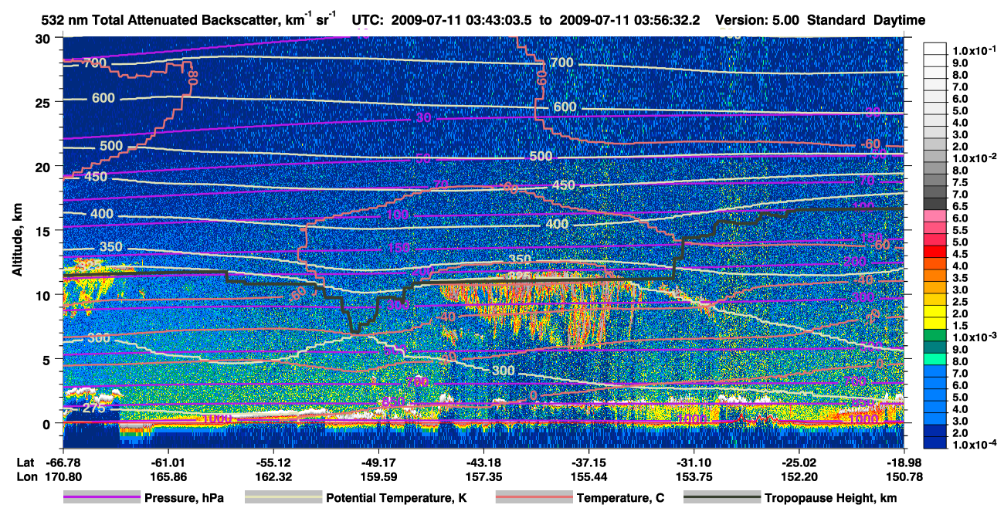Click the Temperature, C legend line swatch
This screenshot has width=1004, height=515.
point(534,497)
